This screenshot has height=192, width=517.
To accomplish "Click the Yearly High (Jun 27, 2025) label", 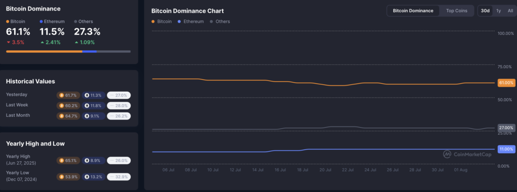I will [21, 160].
